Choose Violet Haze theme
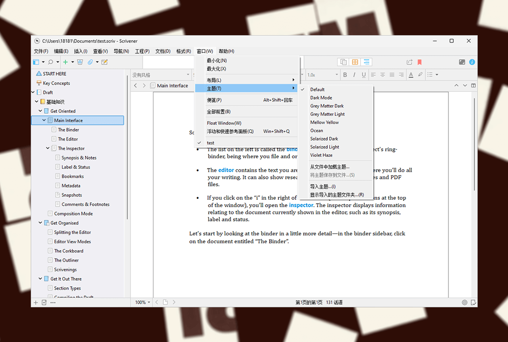Viewport: 508px width, 342px height. pos(336,155)
